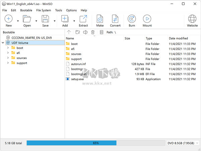Viewport: 201px width, 151px height.
Task: Click the Bootable label above tree
Action: (x=9, y=32)
